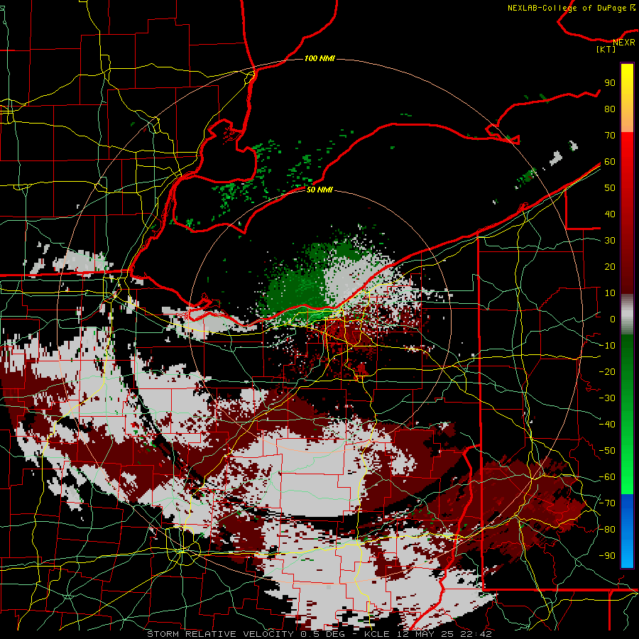639x639 pixels.
Task: Click the "-20" value on velocity scale
Action: (x=607, y=371)
